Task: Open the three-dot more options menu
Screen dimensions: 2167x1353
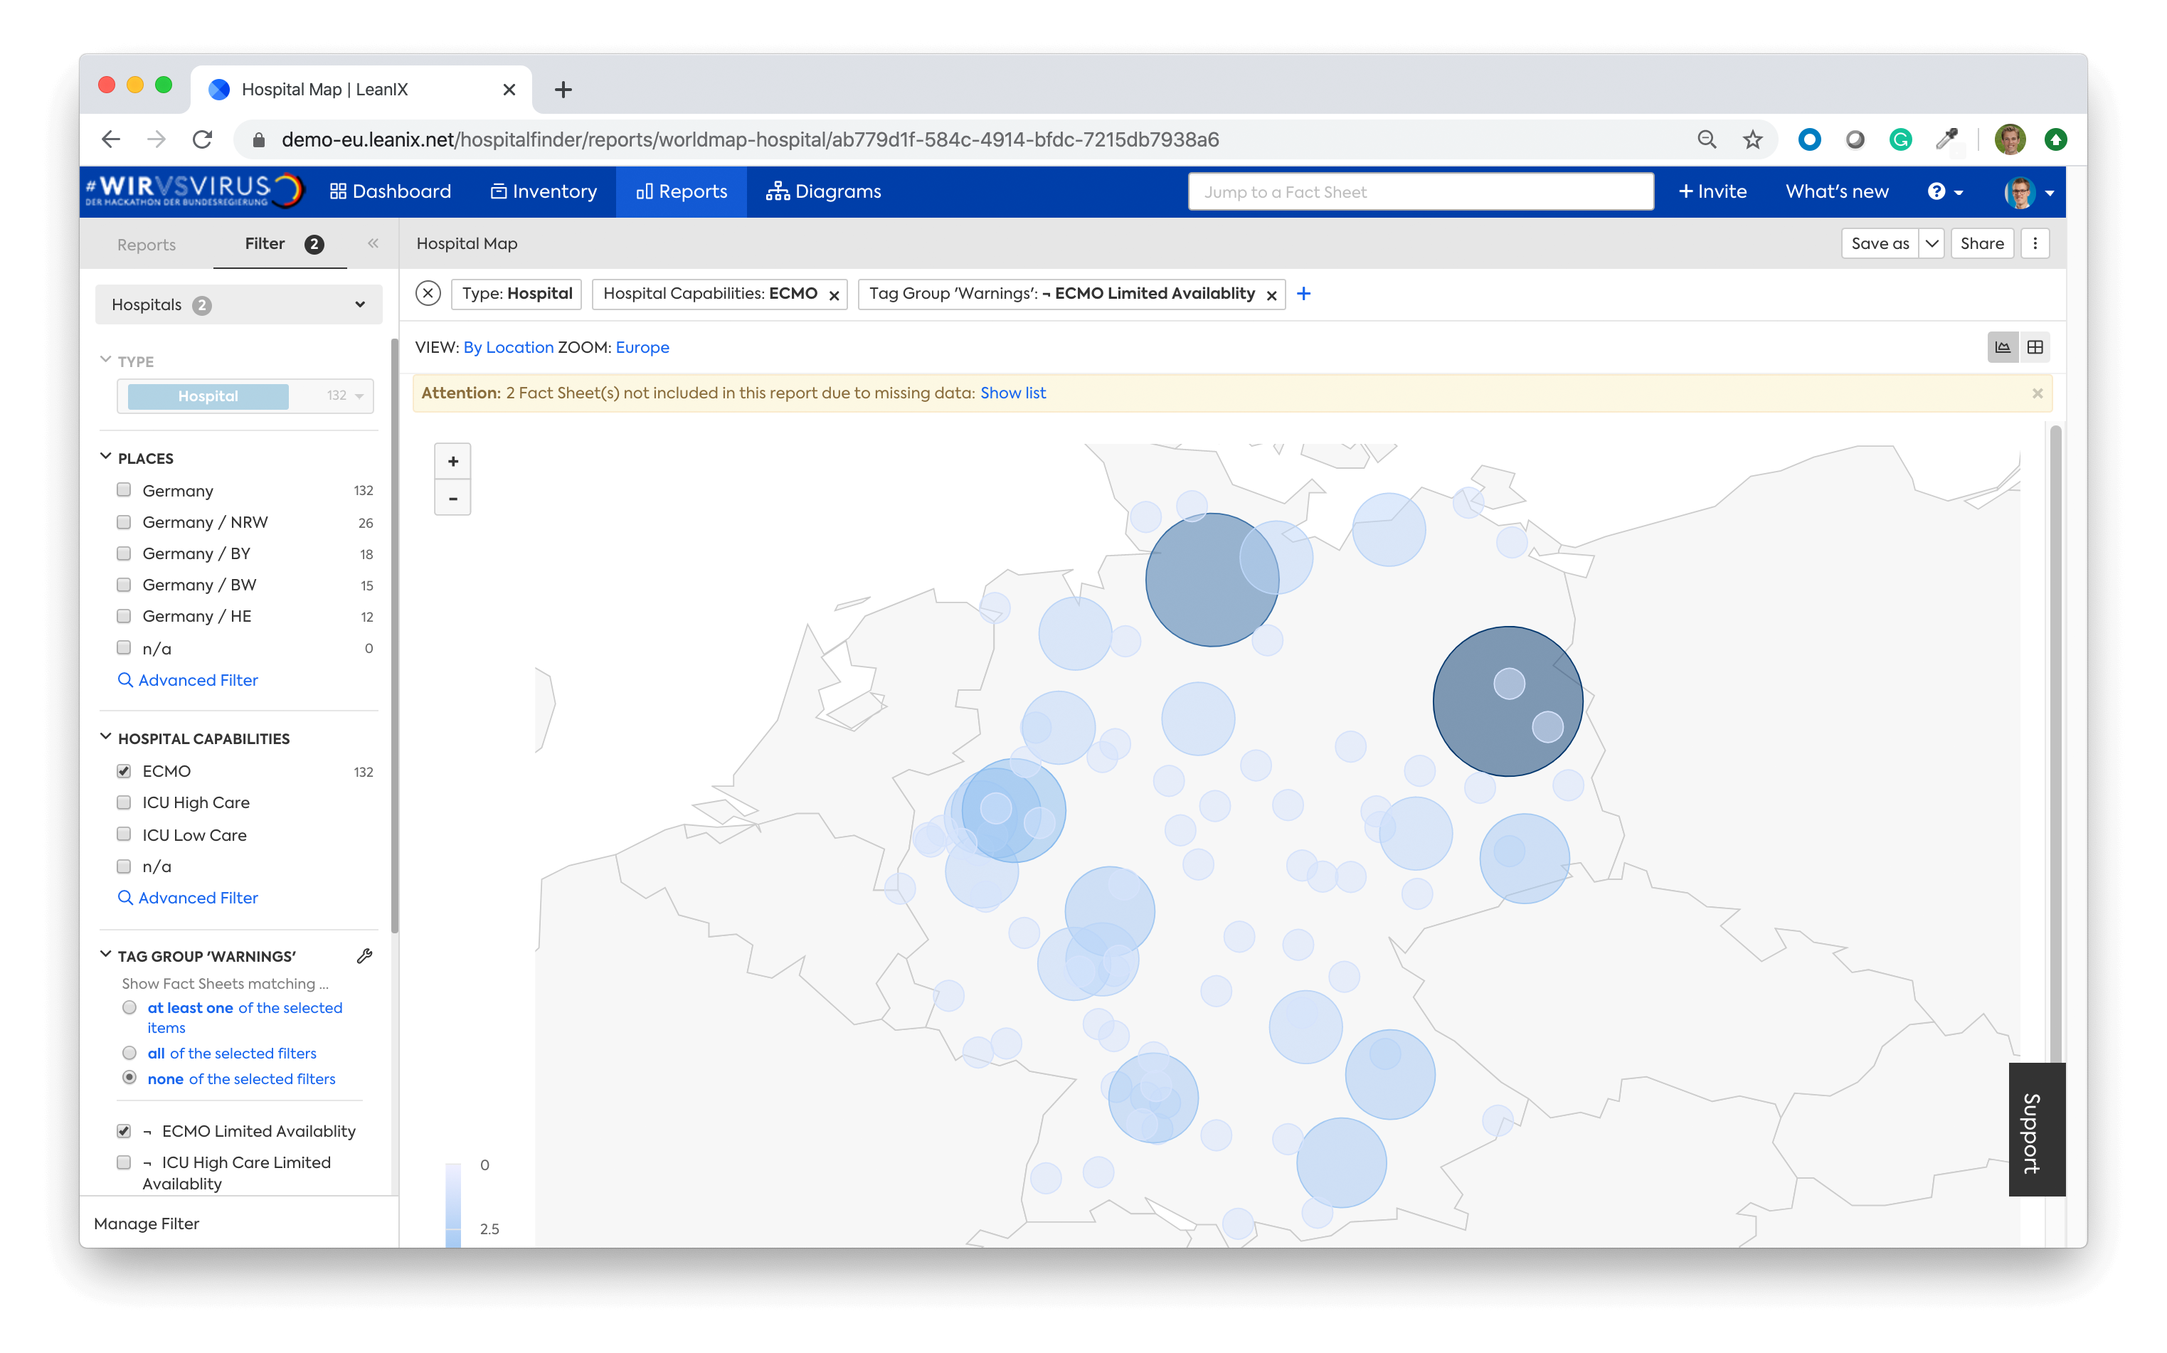Action: 2035,243
